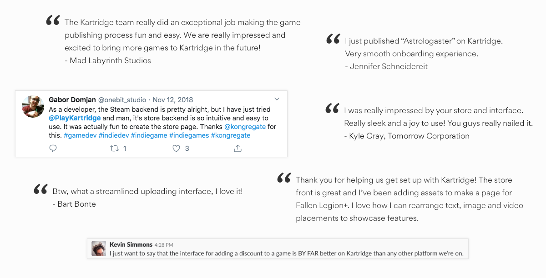Click the Kevin Simmons sender name

(x=131, y=244)
